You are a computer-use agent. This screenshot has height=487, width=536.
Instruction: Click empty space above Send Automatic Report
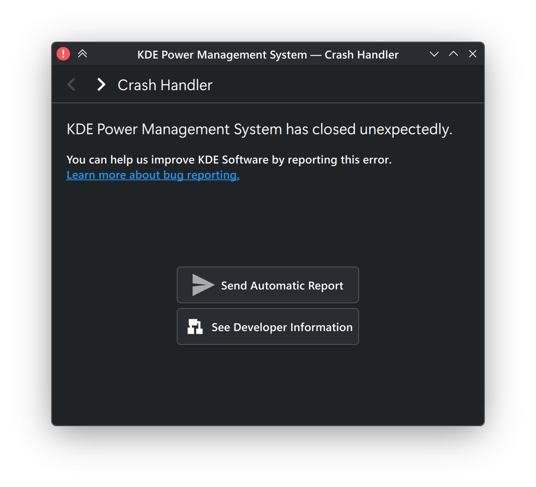[268, 224]
